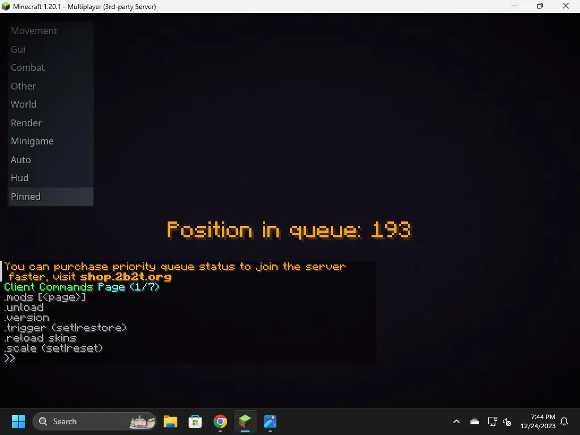Open the notifications bell icon
The width and height of the screenshot is (580, 435).
pyautogui.click(x=564, y=421)
